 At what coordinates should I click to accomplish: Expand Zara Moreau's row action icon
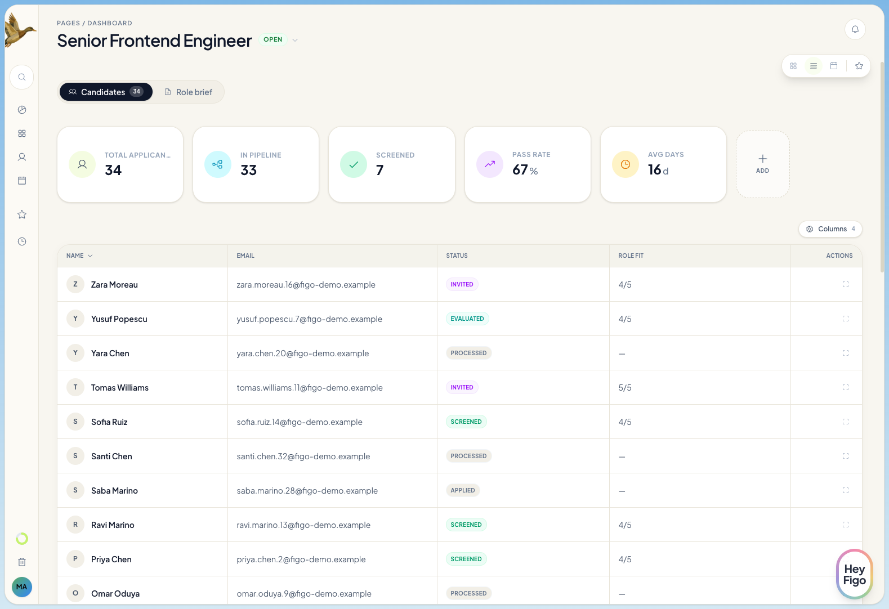click(x=845, y=284)
